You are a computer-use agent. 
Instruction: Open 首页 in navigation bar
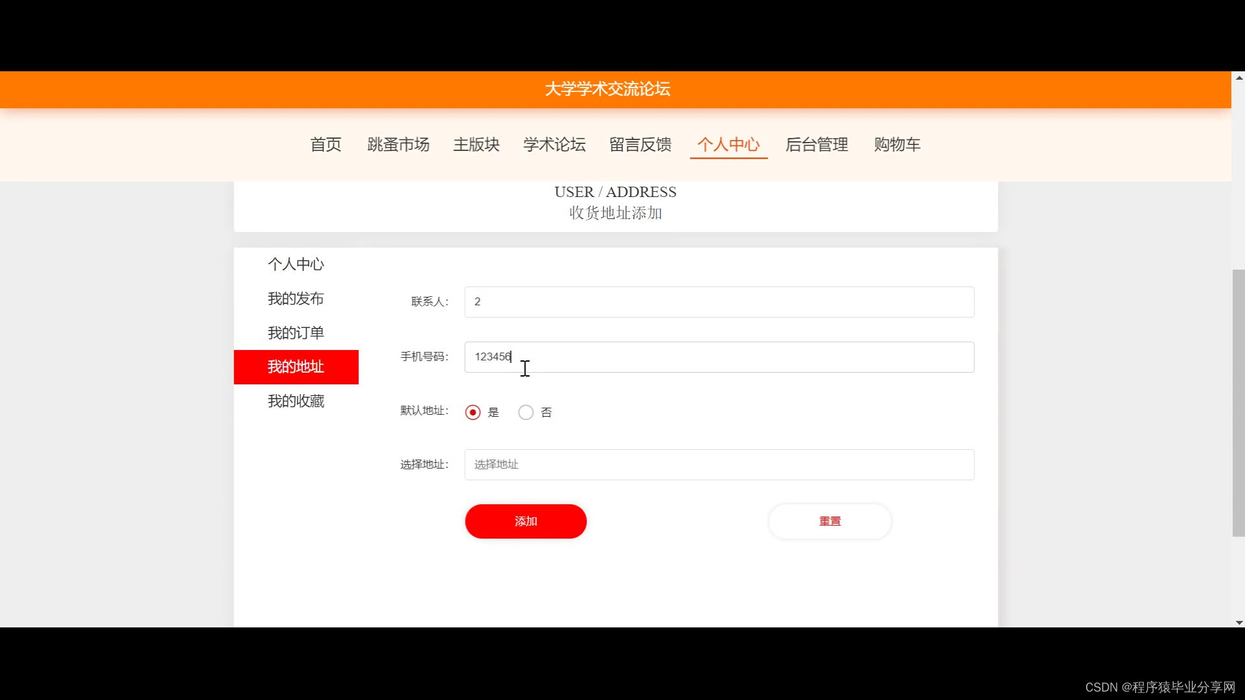(x=326, y=145)
